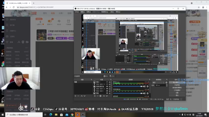Click the 属性 properties gear above the panels
This screenshot has height=117, width=209.
106,76
